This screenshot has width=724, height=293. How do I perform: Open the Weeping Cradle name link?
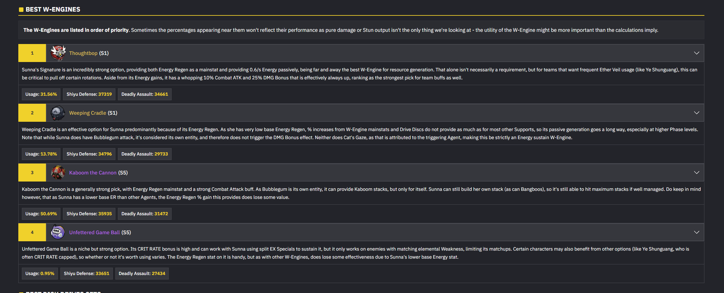point(87,113)
